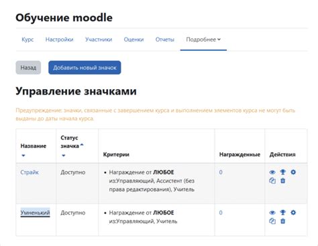Viewport: 318px width, 246px height.
Task: Open the Оценки tab
Action: click(134, 40)
